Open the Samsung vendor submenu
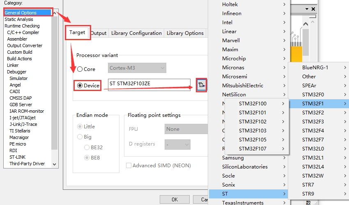 click(248, 158)
